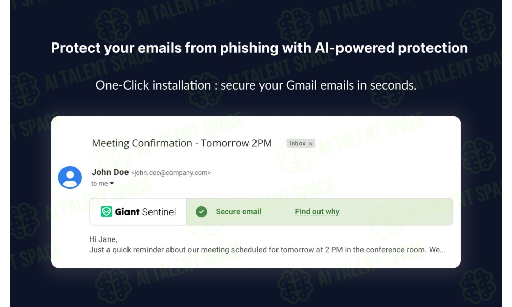Click the green secure checkmark icon
Screen dimensions: 512x307
pos(201,212)
